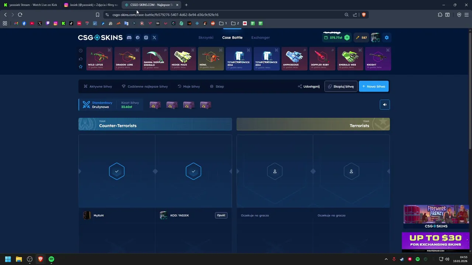
Task: Open the Gamma Doppler Emerald drop card
Action: (155, 59)
